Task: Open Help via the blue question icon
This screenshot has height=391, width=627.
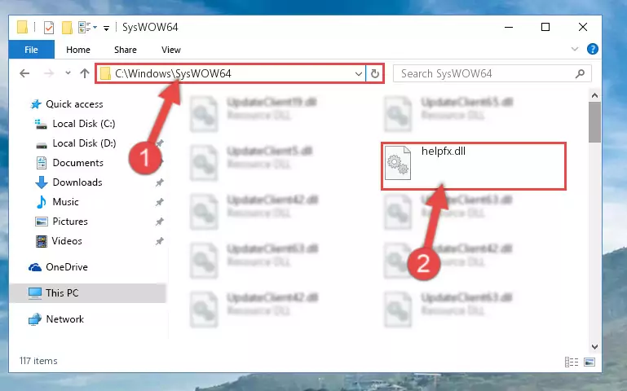Action: [x=592, y=49]
